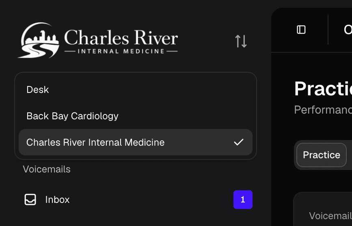Click the empty tab bar area beside Practice
The height and width of the screenshot is (226, 352).
350,155
